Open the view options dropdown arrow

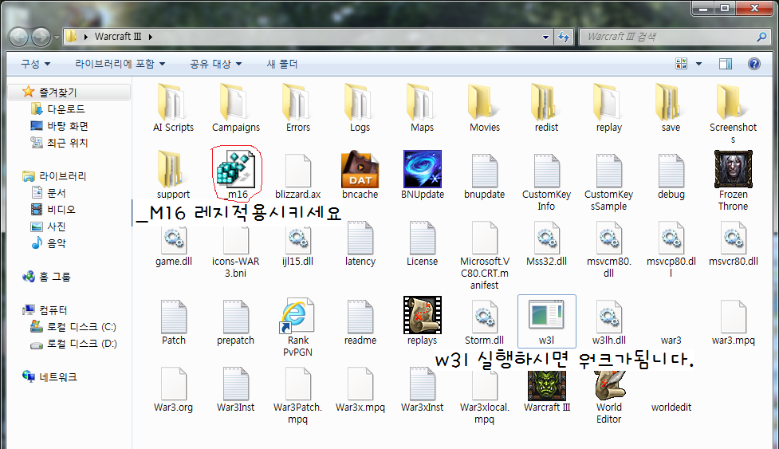point(699,64)
